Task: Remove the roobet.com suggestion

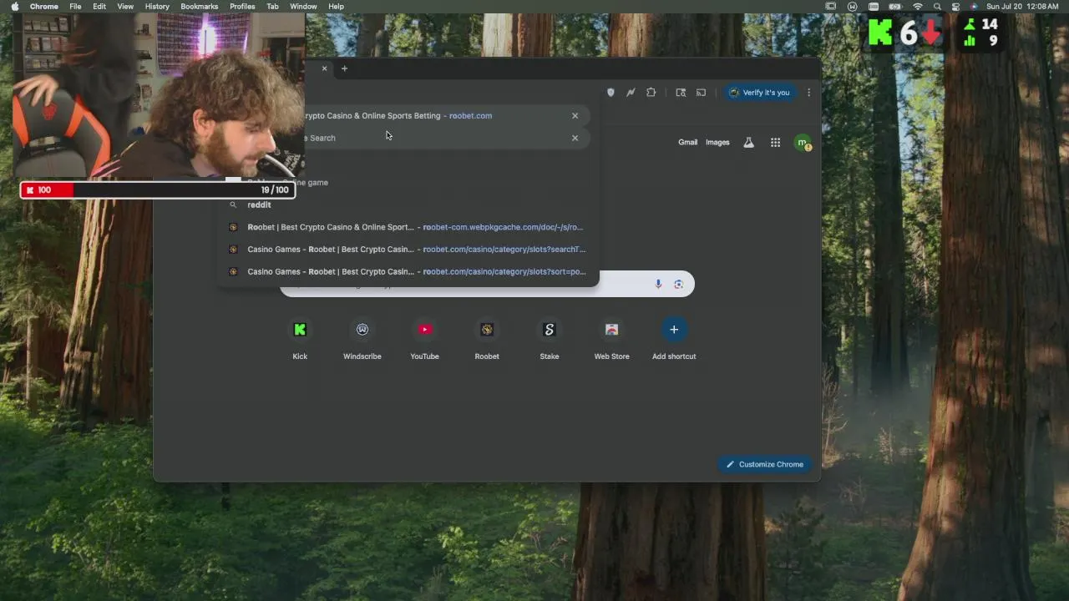Action: [x=575, y=116]
